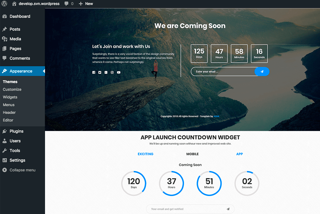The image size is (320, 214).
Task: Click the Tools wrench icon
Action: pos(5,150)
